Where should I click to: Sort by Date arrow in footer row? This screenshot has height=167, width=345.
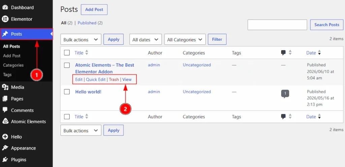tap(319, 117)
